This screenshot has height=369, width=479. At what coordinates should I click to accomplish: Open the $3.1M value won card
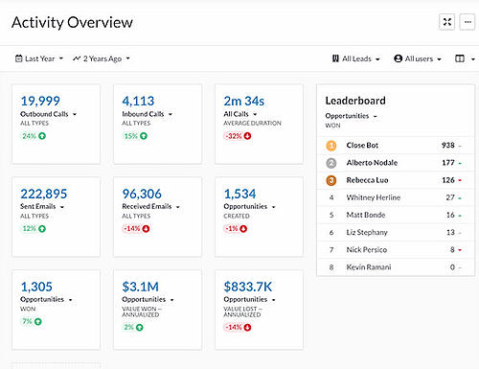(158, 310)
